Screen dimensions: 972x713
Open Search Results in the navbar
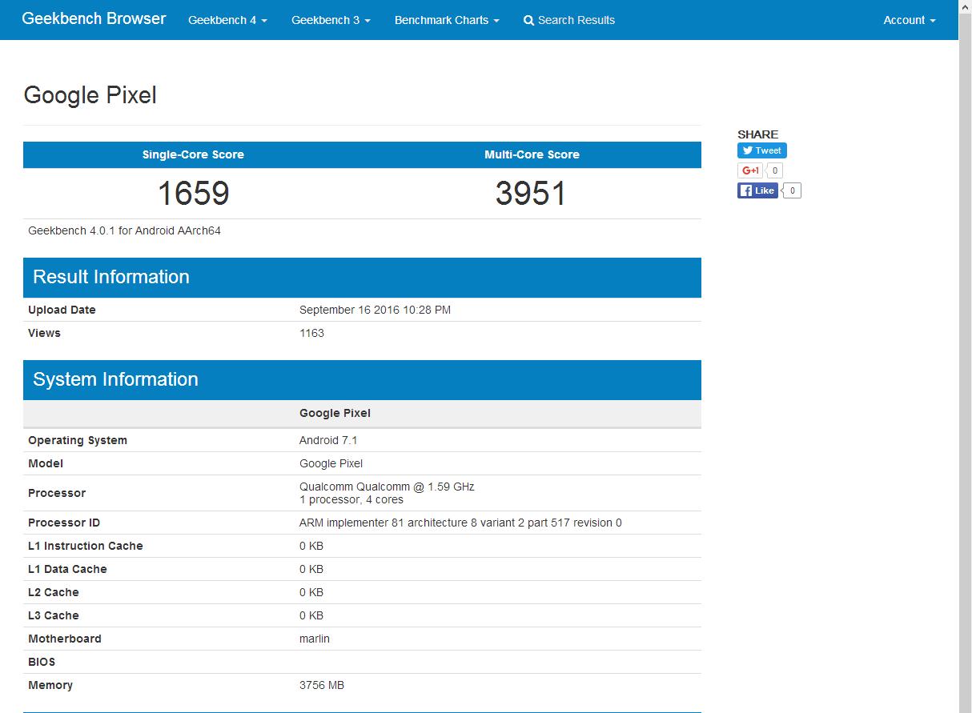click(569, 20)
